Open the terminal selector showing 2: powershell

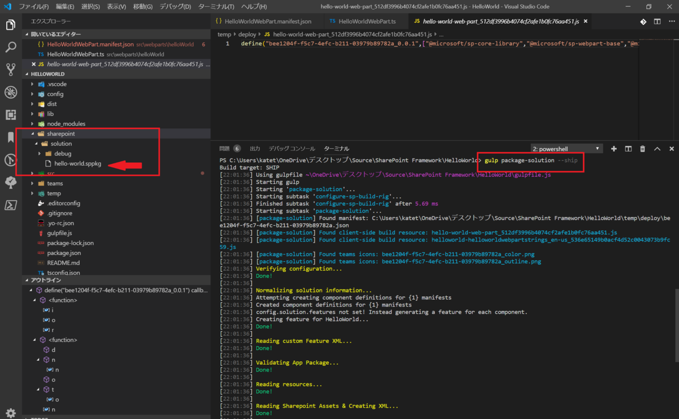coord(566,149)
